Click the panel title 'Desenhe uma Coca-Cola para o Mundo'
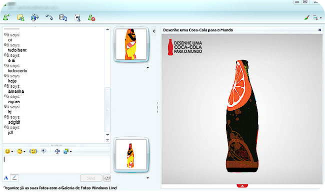 pyautogui.click(x=198, y=30)
